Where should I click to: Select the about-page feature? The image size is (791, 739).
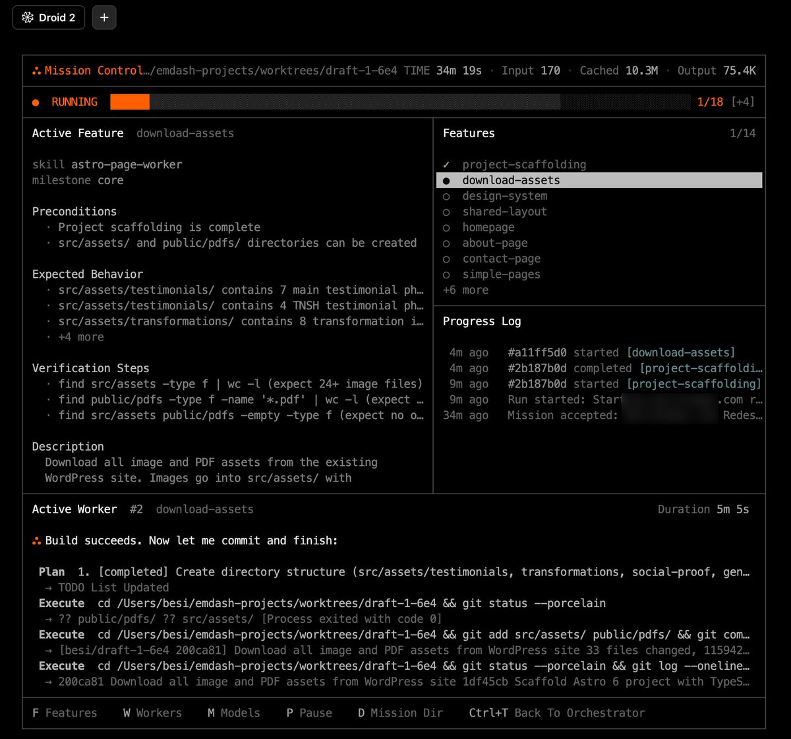point(495,243)
